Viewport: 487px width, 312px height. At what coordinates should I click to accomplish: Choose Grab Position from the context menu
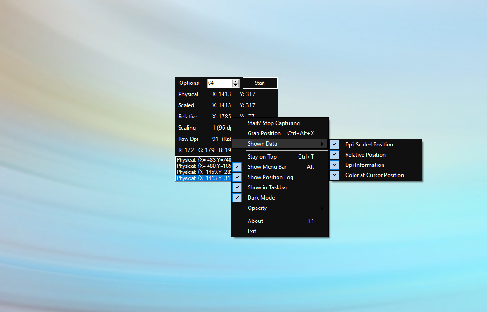264,133
